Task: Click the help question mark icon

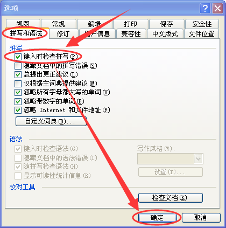Action: point(205,8)
